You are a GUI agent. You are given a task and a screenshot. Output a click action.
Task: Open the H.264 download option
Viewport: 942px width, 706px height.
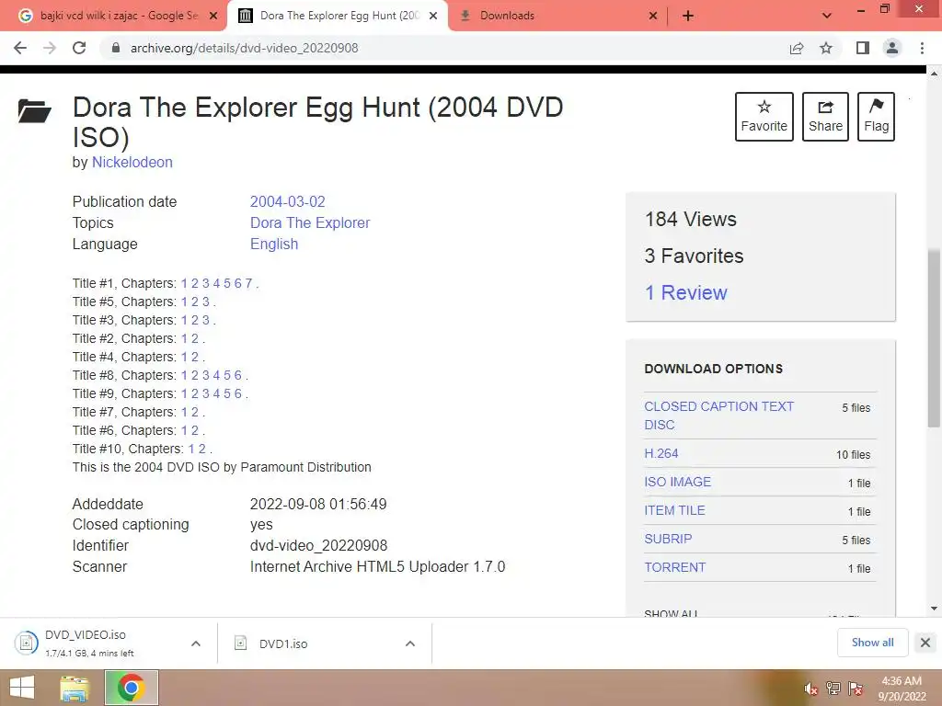click(x=661, y=453)
